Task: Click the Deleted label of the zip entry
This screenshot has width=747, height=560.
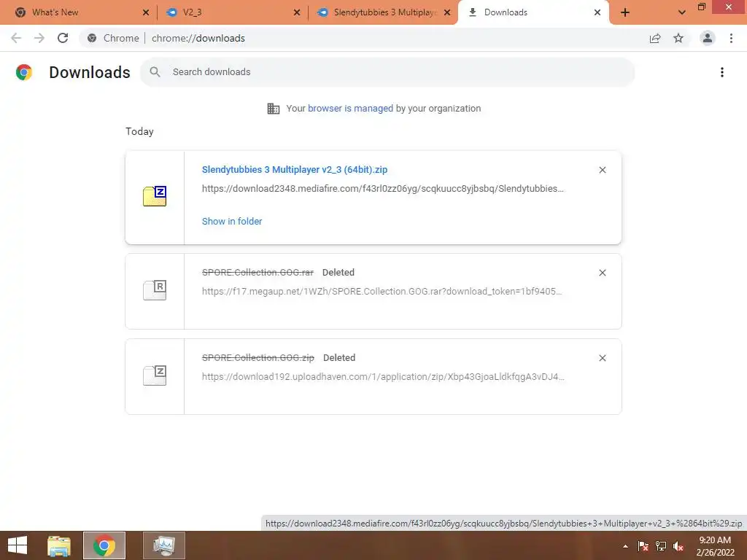Action: point(339,357)
